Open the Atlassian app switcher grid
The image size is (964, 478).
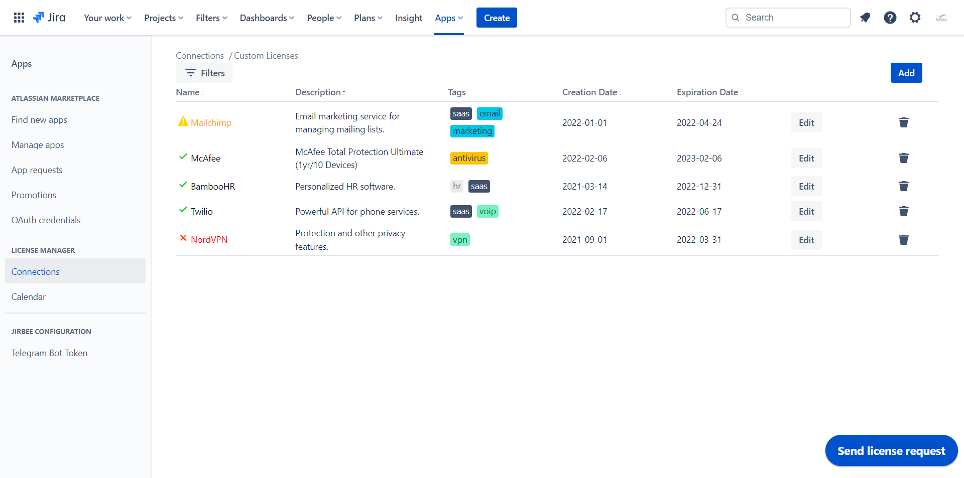point(19,17)
